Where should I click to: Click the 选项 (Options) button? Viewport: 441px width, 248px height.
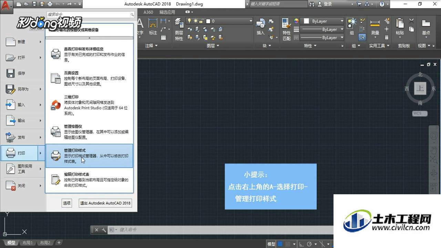(67, 203)
